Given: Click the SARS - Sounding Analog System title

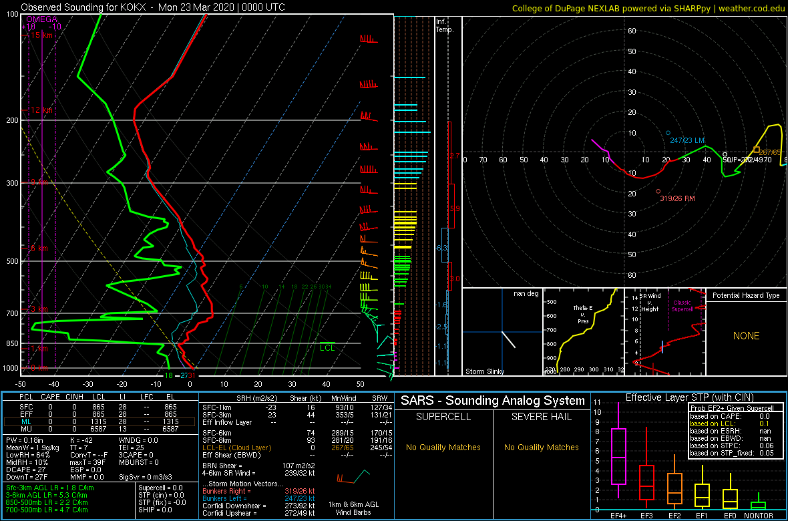Looking at the screenshot, I should (493, 401).
